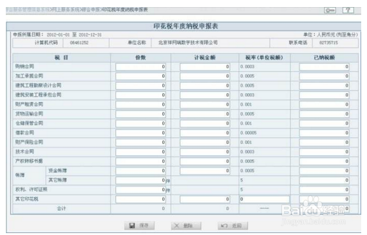Select the 份数 field for 购销合同
The image size is (367, 235).
pos(140,67)
